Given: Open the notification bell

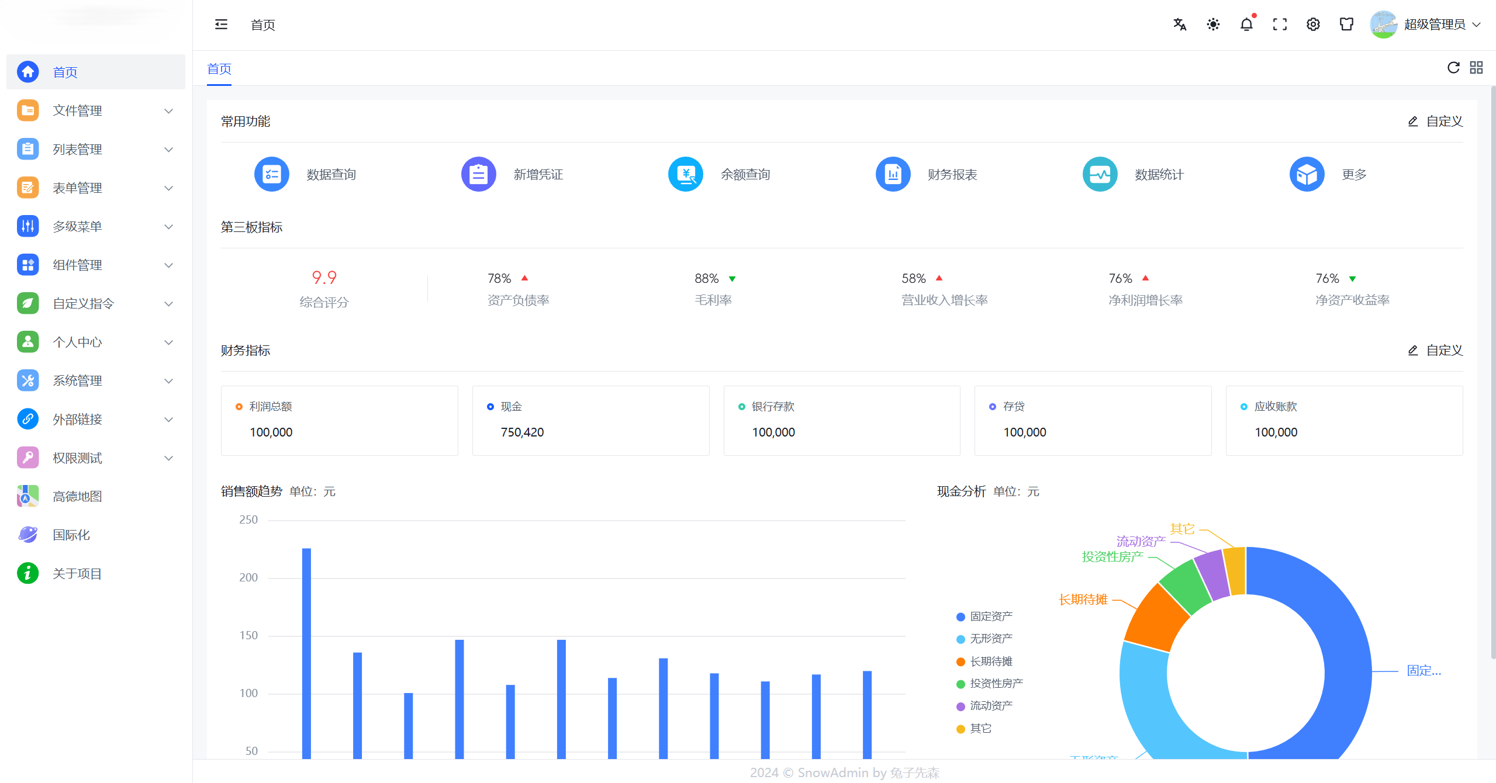Looking at the screenshot, I should point(1246,24).
